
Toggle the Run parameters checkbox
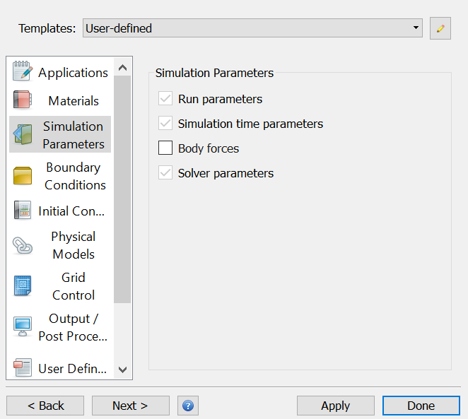(165, 98)
